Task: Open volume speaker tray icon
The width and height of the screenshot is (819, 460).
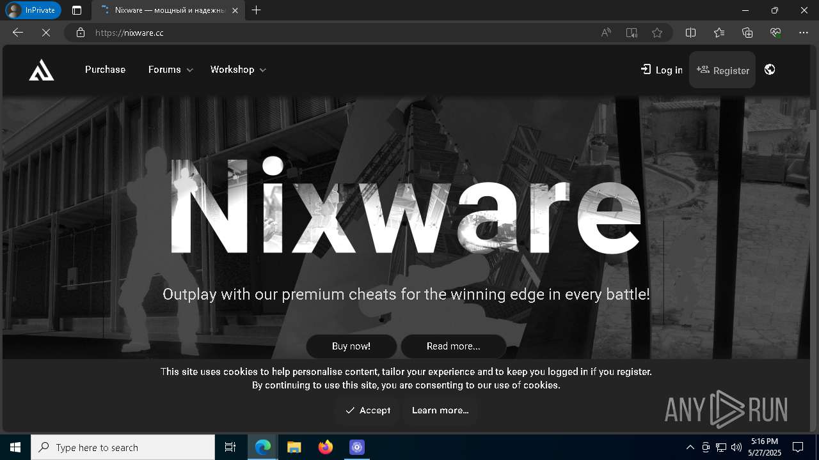Action: pos(736,447)
